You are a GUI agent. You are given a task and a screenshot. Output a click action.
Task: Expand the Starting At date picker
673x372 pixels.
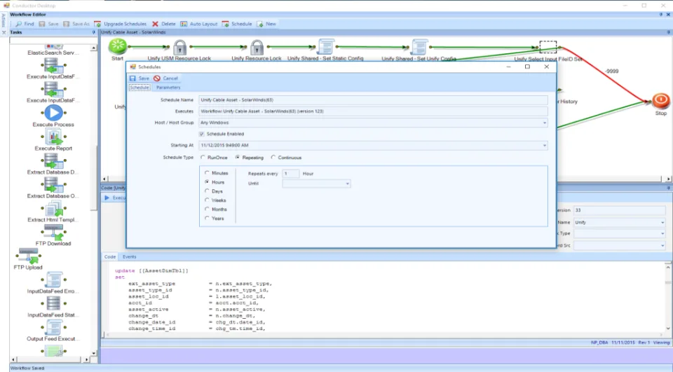pos(544,146)
